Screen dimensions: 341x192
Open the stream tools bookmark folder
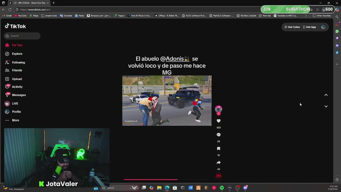click(49, 16)
